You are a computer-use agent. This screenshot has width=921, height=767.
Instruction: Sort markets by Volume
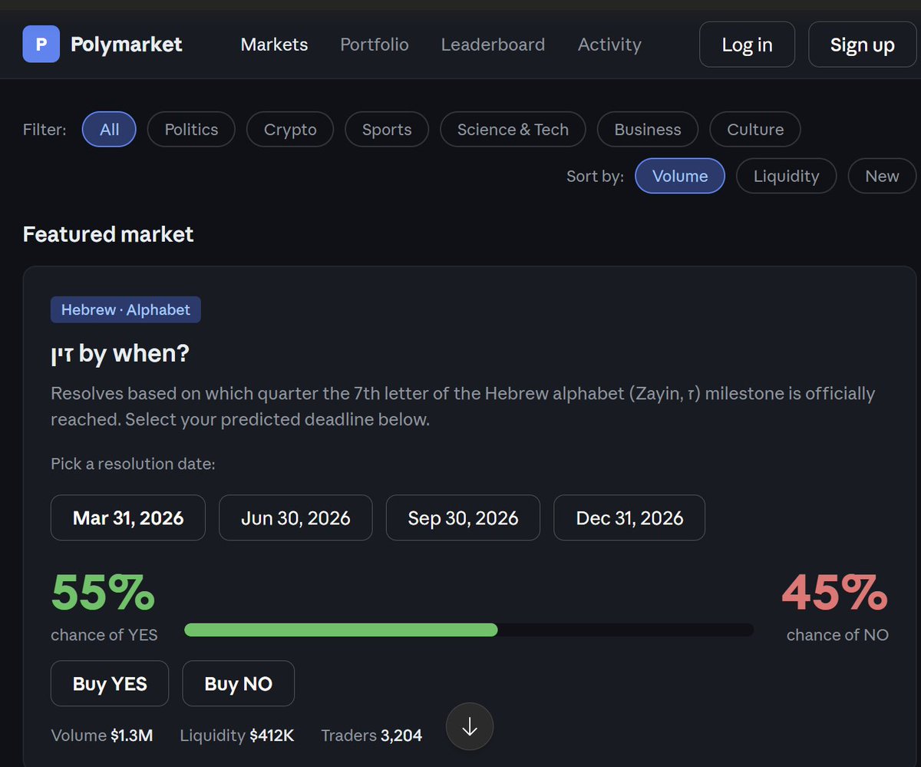click(x=680, y=176)
